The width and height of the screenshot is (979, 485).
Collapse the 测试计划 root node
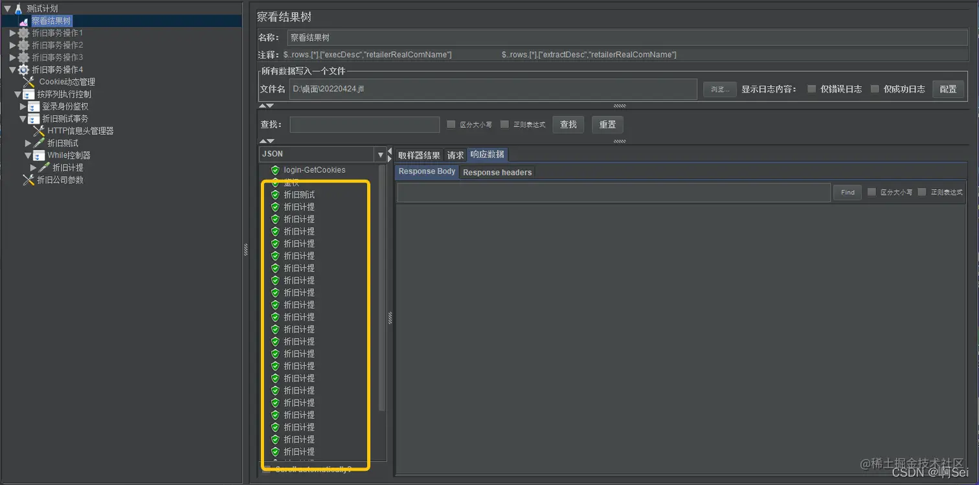(x=7, y=8)
